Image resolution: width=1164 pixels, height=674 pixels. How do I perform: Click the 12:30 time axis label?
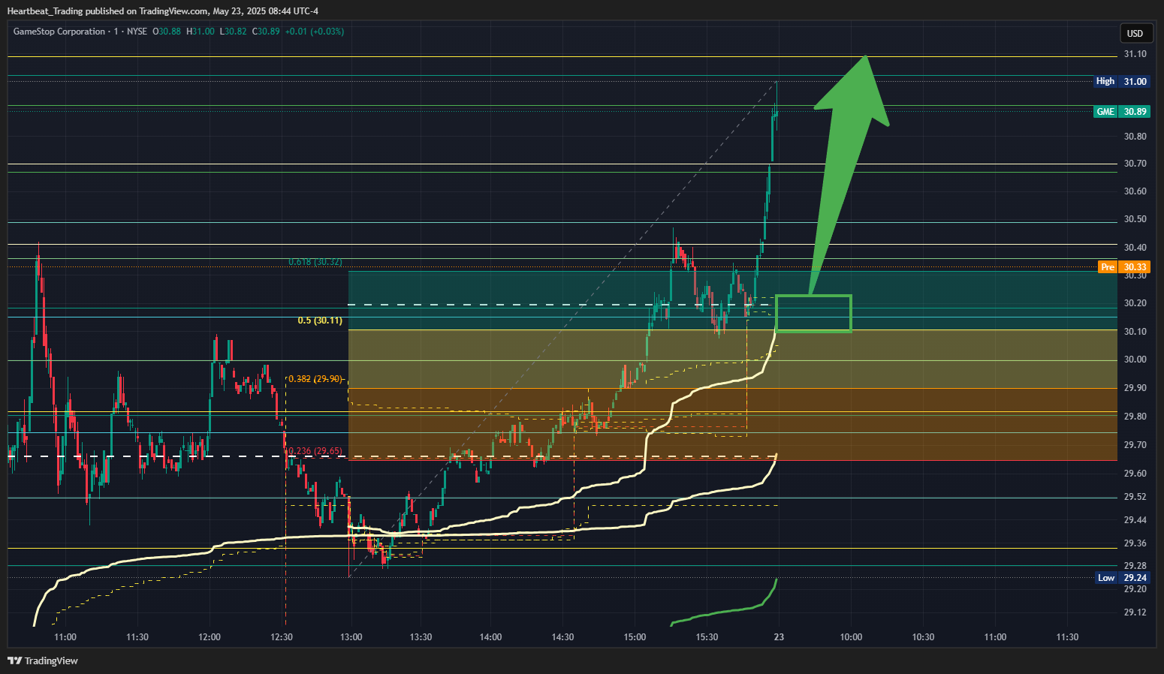point(282,637)
